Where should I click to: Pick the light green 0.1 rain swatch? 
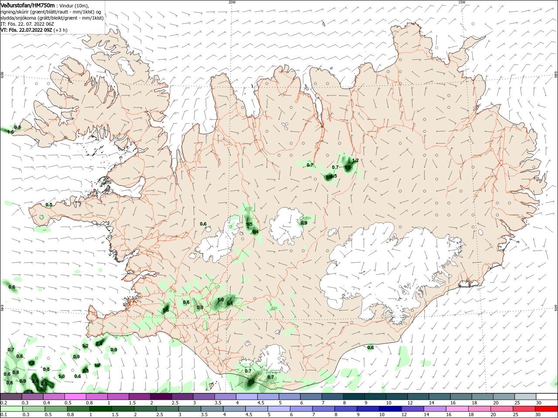point(11,409)
